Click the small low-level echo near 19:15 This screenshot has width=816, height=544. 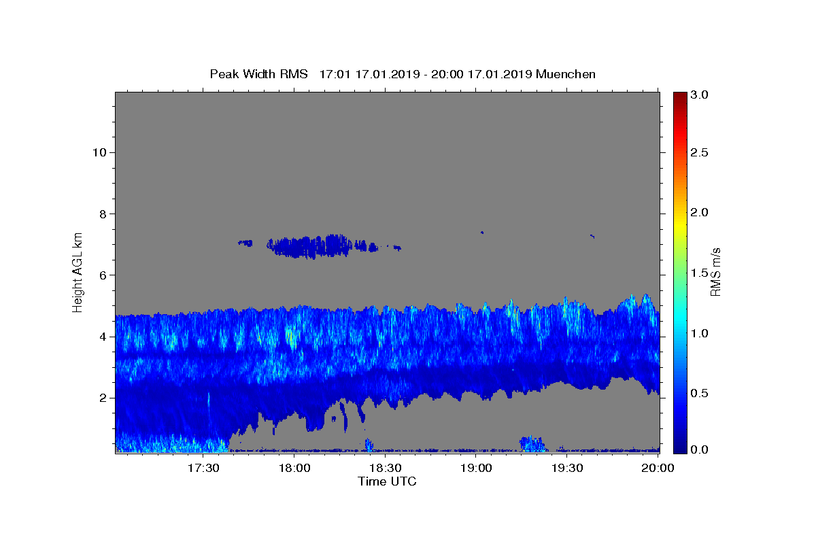coord(532,444)
